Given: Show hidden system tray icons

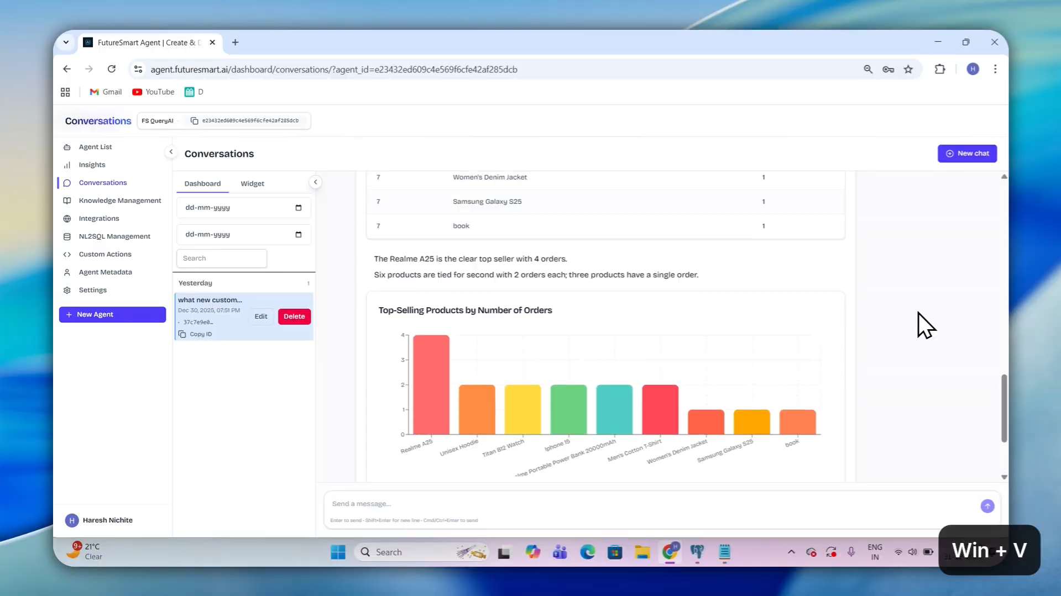Looking at the screenshot, I should 791,552.
